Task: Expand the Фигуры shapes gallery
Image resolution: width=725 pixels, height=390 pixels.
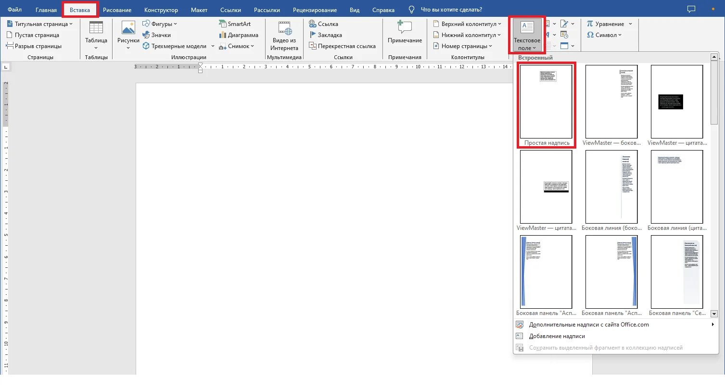Action: 160,24
